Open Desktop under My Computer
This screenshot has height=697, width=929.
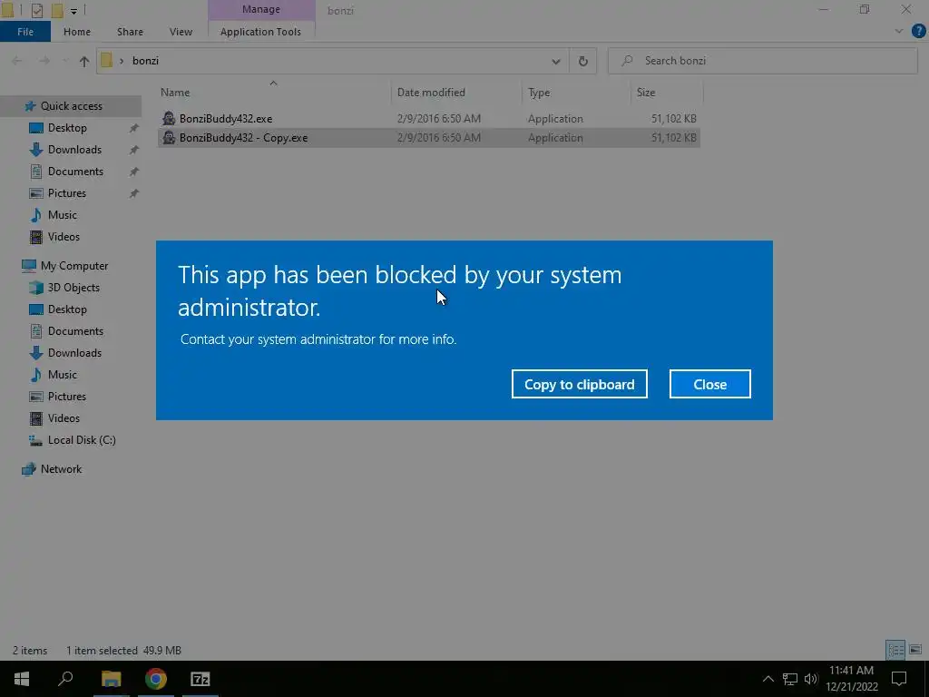(67, 309)
